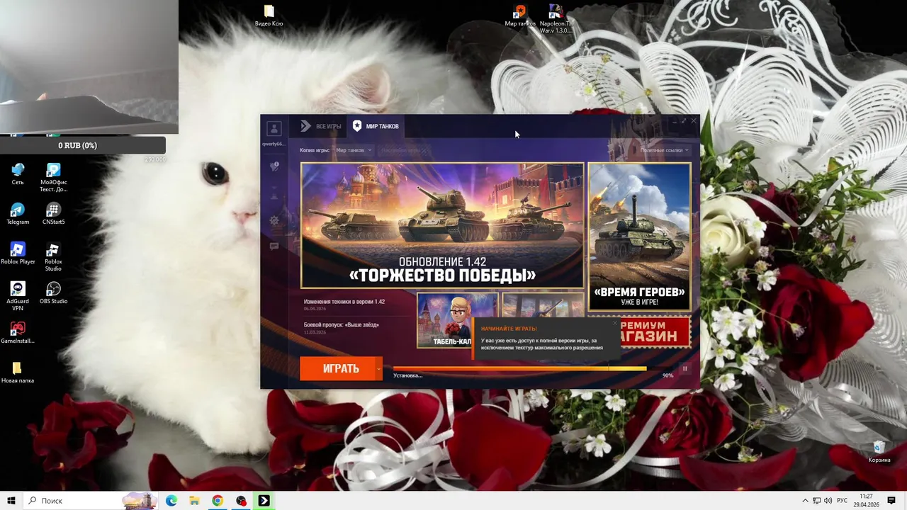
Task: Dismiss the Начинайте играть popup
Action: [614, 323]
